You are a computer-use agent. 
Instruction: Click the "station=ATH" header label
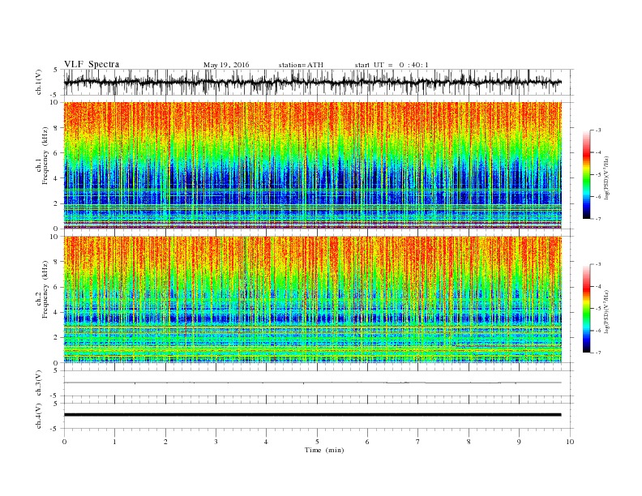point(301,65)
